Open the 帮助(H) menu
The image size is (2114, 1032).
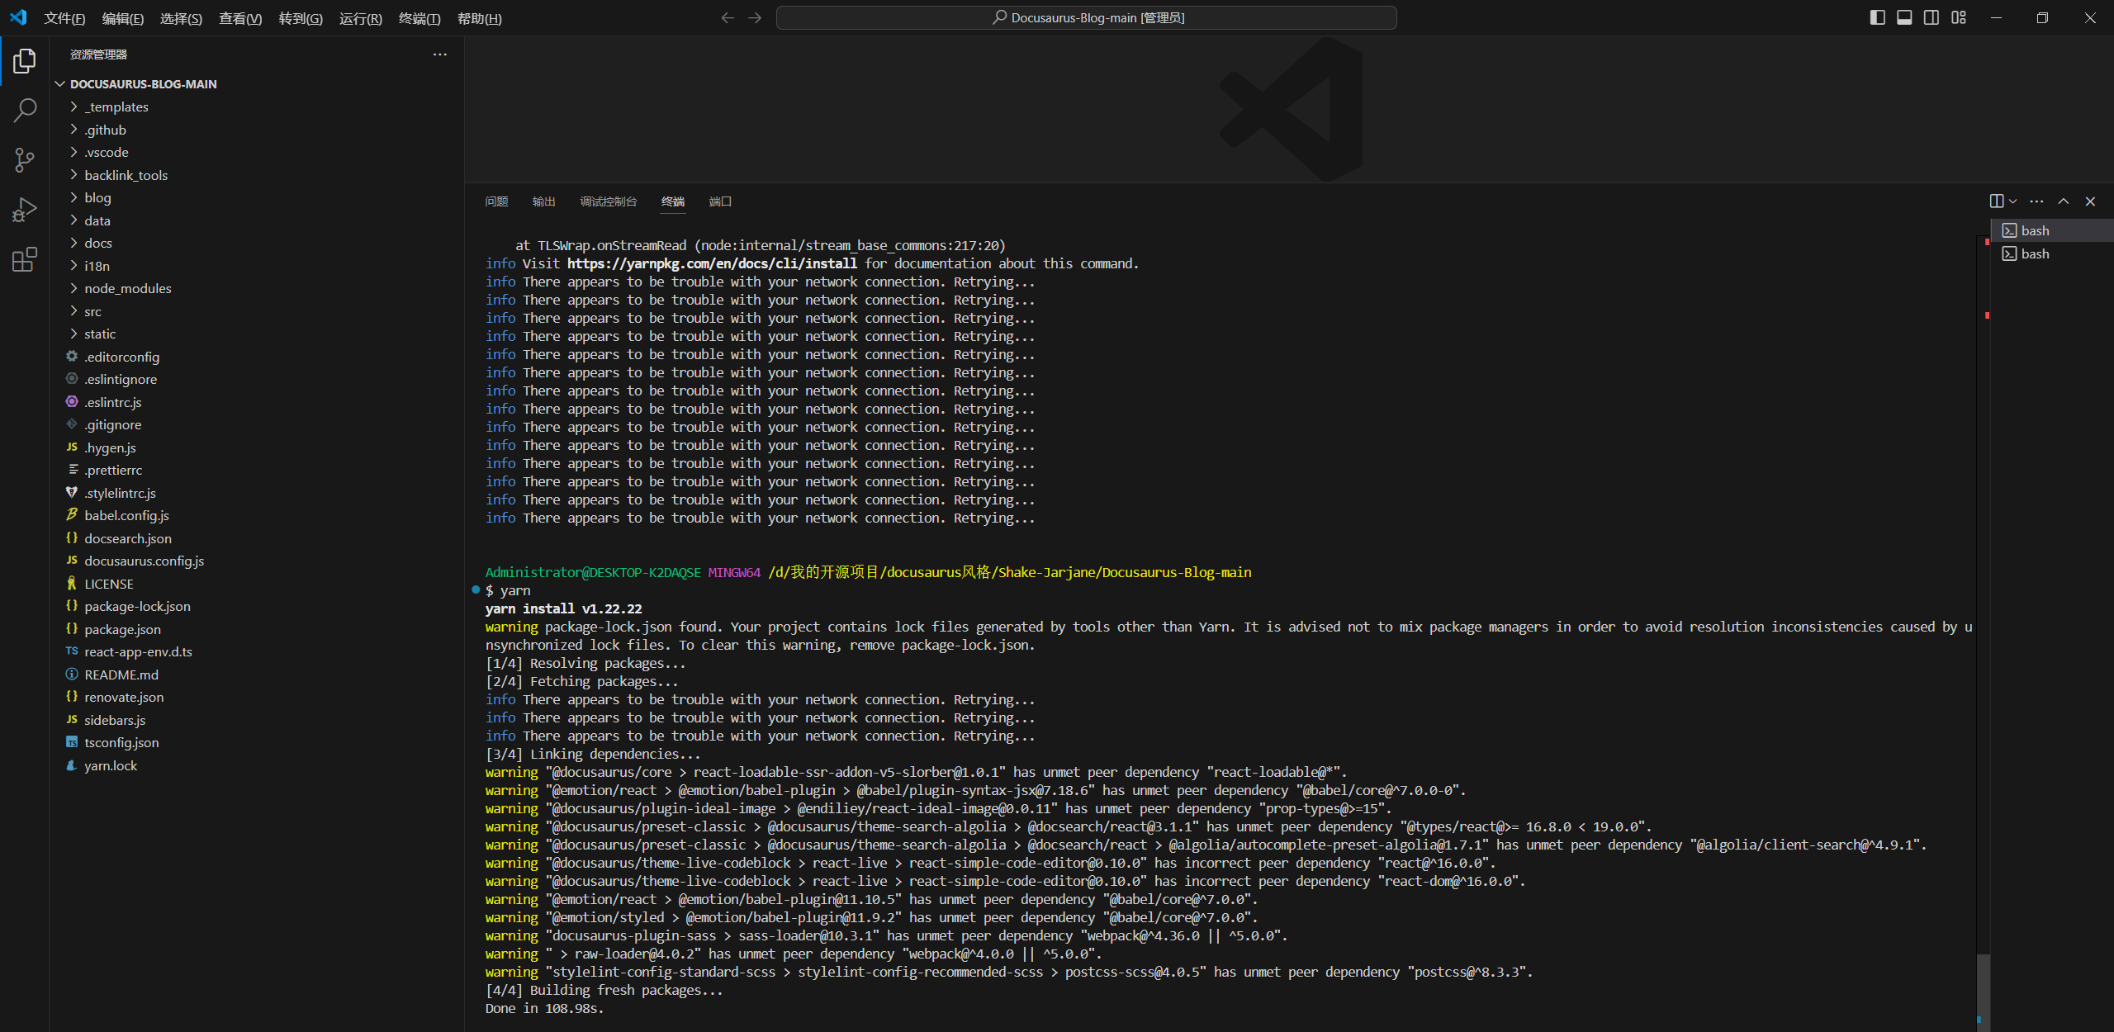pyautogui.click(x=480, y=18)
